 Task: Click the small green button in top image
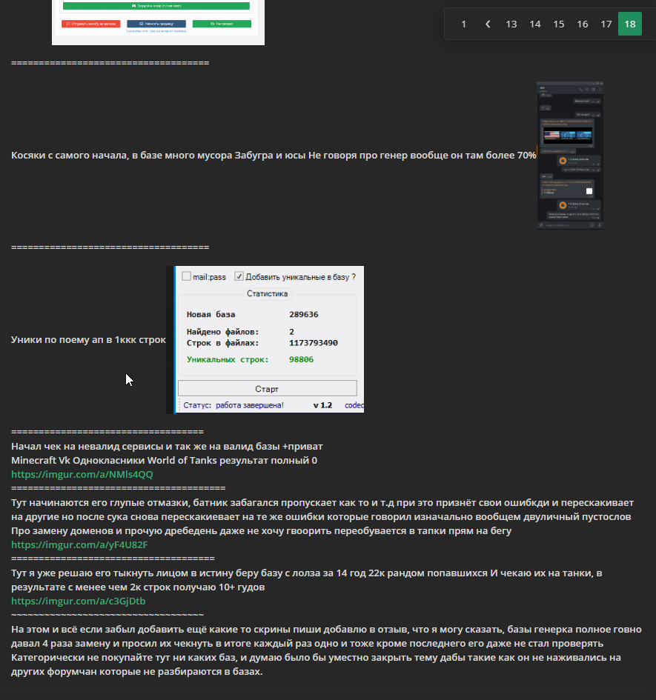[222, 24]
